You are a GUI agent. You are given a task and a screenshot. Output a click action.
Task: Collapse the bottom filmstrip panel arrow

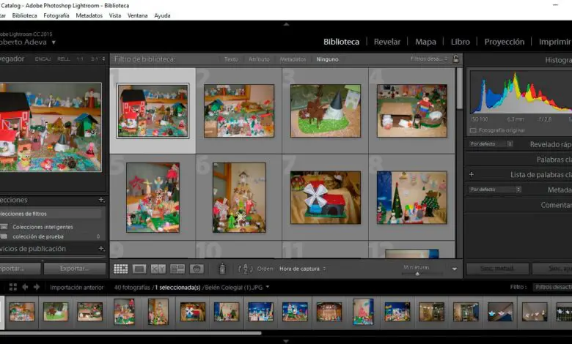(286, 341)
